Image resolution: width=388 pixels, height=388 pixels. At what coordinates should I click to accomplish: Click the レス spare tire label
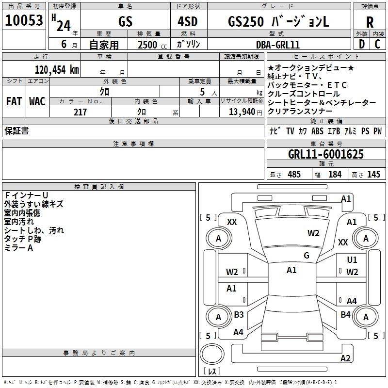pyautogui.click(x=212, y=371)
